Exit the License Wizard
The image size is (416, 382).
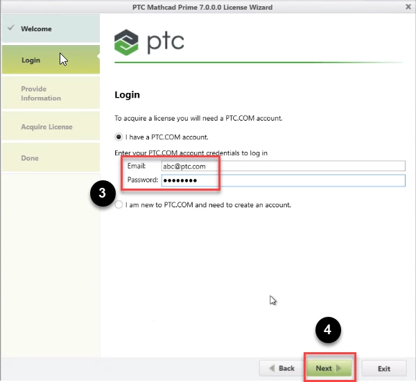click(384, 368)
